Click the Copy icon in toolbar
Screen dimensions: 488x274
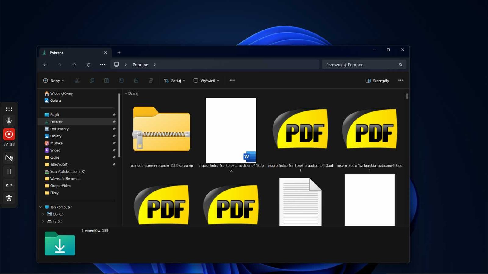[92, 80]
